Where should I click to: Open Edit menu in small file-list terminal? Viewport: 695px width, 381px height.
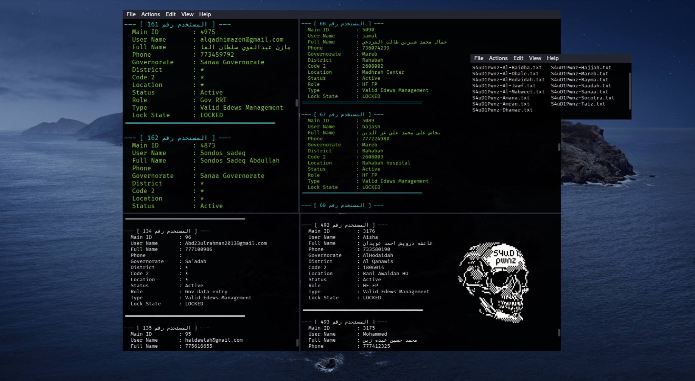click(518, 58)
